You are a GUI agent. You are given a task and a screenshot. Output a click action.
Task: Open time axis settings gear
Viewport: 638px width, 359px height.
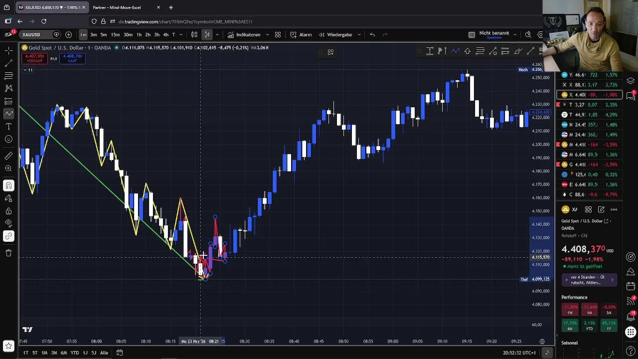[x=542, y=342]
